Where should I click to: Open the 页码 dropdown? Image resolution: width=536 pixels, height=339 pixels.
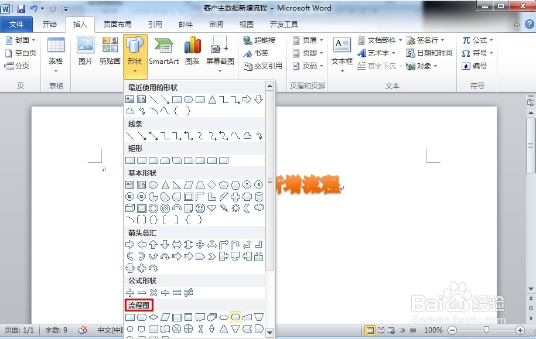click(308, 66)
